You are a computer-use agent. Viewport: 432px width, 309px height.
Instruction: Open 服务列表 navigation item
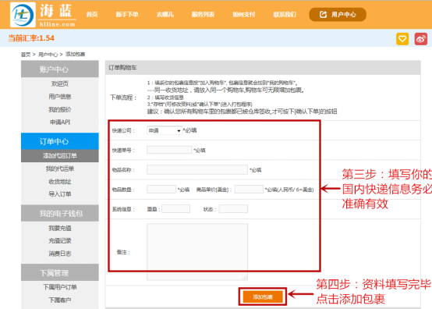tap(203, 15)
